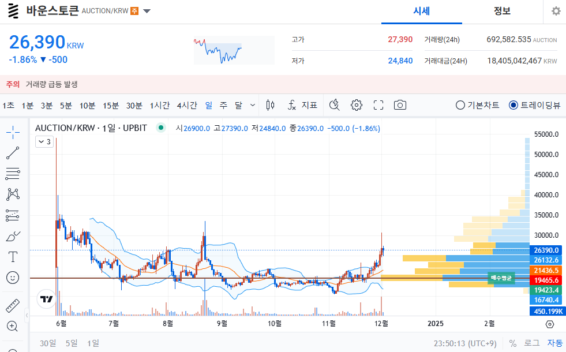Image resolution: width=566 pixels, height=352 pixels.
Task: Open the forecasting and measurement tools
Action: pos(13,216)
